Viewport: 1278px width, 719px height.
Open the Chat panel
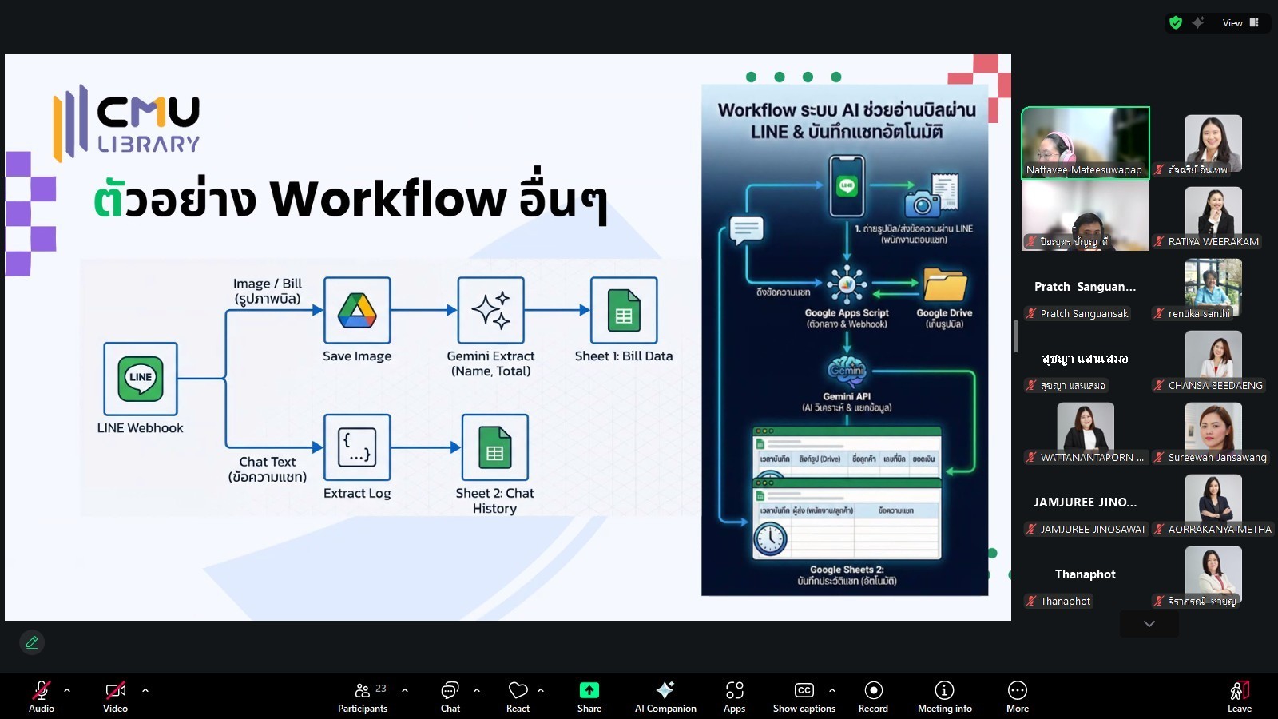(450, 696)
